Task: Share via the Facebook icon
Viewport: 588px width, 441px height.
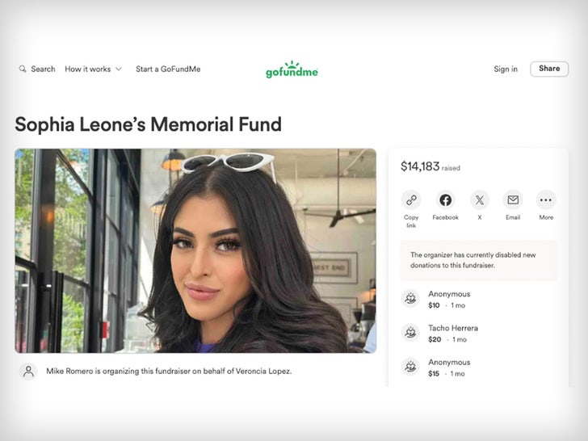Action: pyautogui.click(x=445, y=199)
